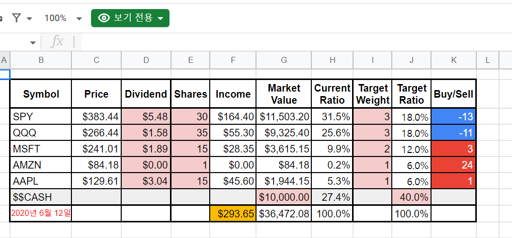This screenshot has width=512, height=238.
Task: Click the red AMZN Buy/Sell 24 cell
Action: click(x=454, y=165)
